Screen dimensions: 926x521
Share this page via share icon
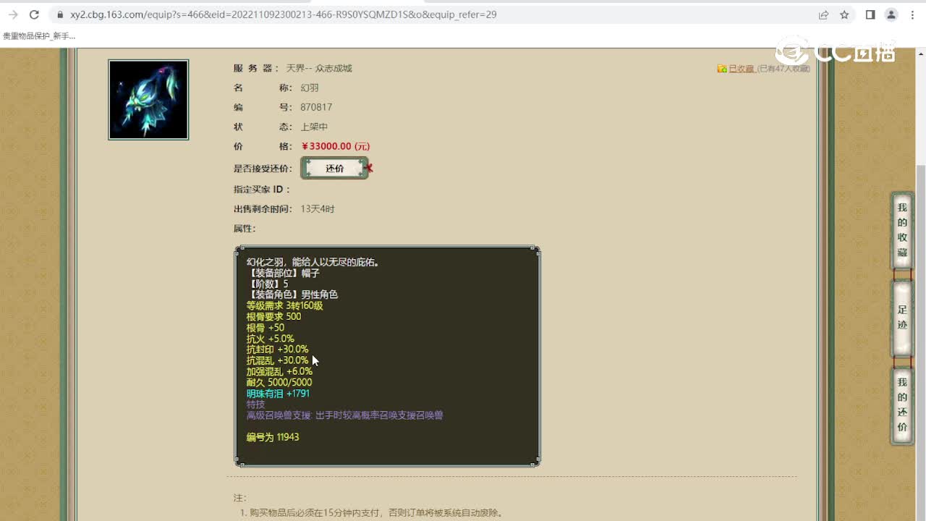[x=823, y=14]
